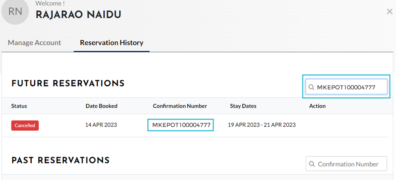Click the 14 APR 2023 booked date
The width and height of the screenshot is (396, 180).
coord(101,125)
